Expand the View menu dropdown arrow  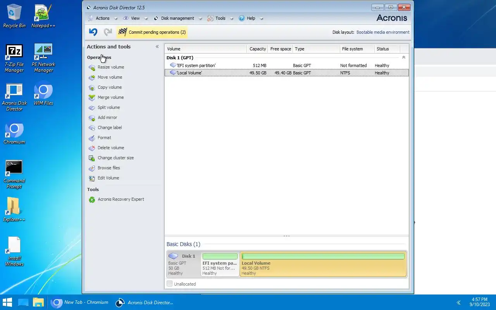point(146,19)
